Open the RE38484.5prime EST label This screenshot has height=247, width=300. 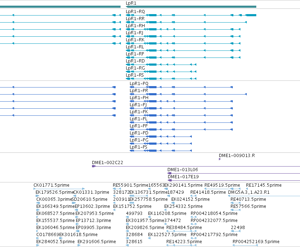[184, 228]
